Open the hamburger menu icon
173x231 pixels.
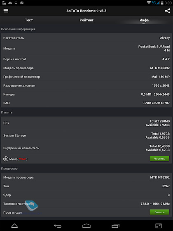(x=6, y=11)
